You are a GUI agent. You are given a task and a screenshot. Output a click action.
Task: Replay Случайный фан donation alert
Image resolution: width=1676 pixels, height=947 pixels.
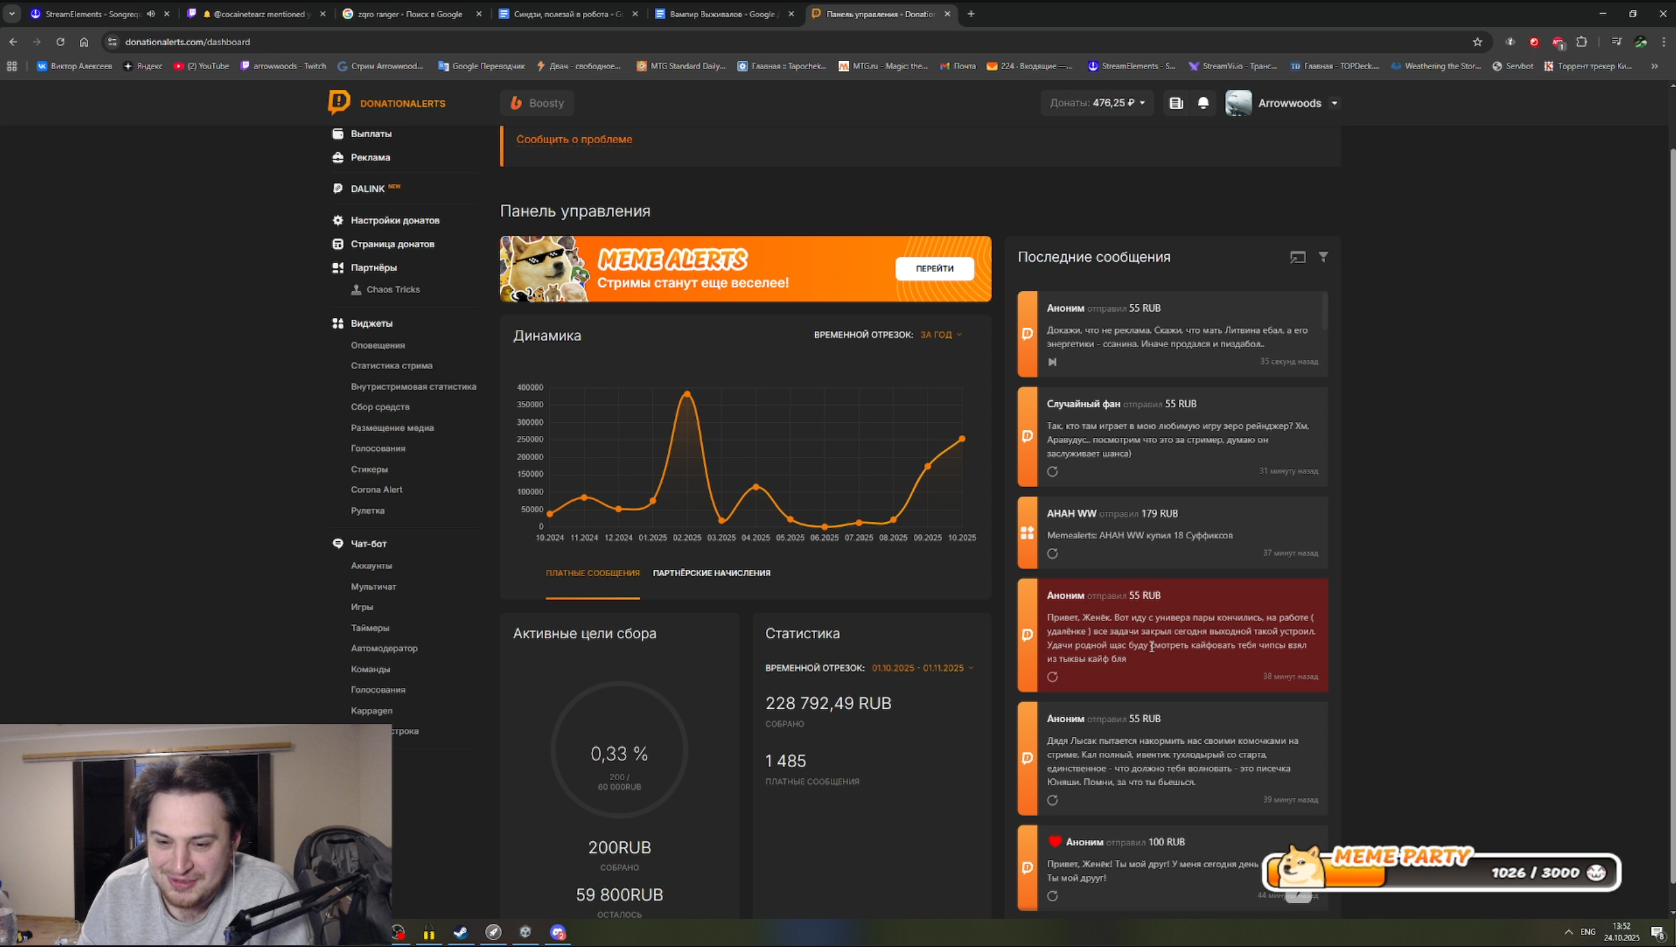tap(1052, 472)
